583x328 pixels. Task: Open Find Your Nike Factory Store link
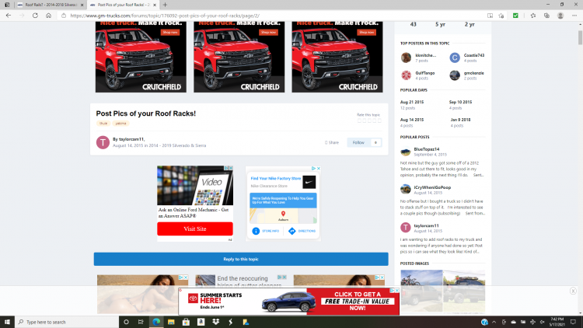point(275,179)
